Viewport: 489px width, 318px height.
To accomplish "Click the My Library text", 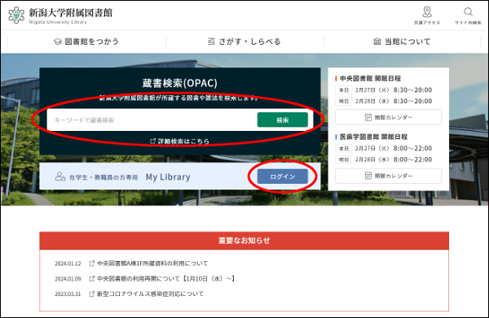I will (x=168, y=177).
